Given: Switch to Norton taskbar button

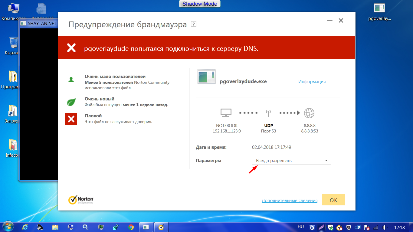Looking at the screenshot, I should pyautogui.click(x=161, y=227).
